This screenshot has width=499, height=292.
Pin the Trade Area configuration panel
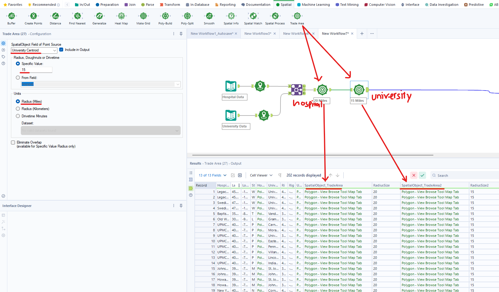click(181, 34)
